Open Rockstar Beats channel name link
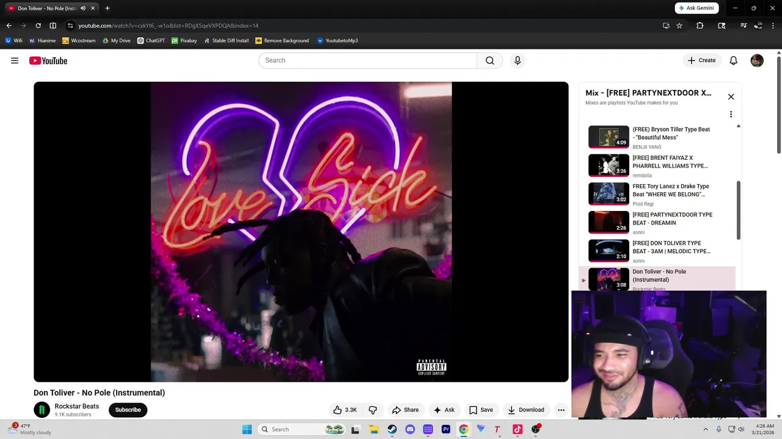782x439 pixels. (x=76, y=406)
